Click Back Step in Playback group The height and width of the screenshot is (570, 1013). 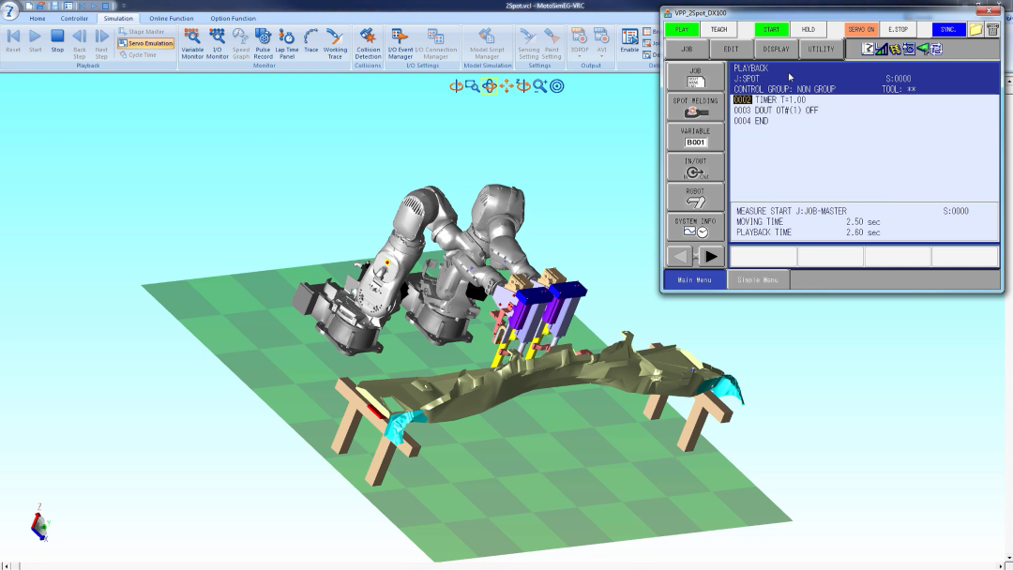tap(80, 43)
